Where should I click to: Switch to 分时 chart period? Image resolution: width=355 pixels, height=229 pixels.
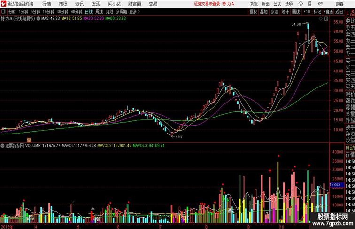pyautogui.click(x=12, y=12)
